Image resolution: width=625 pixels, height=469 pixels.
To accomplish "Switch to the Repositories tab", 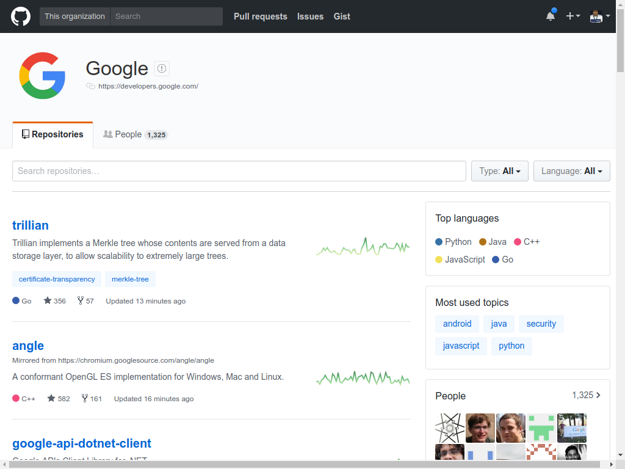I will [52, 135].
